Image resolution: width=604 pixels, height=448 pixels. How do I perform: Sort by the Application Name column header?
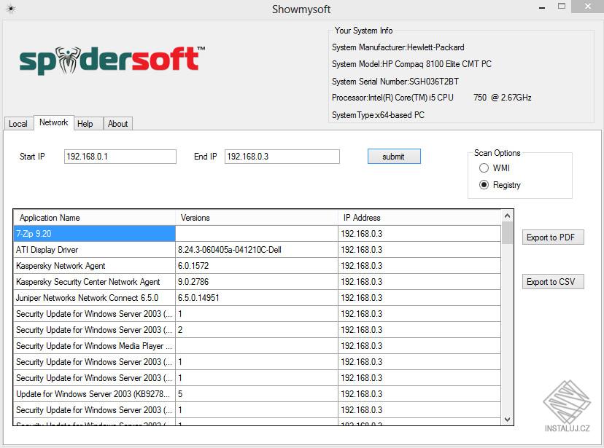click(94, 218)
